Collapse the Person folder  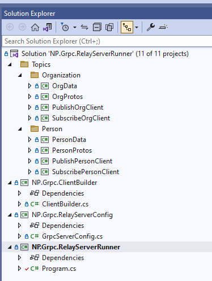20,129
